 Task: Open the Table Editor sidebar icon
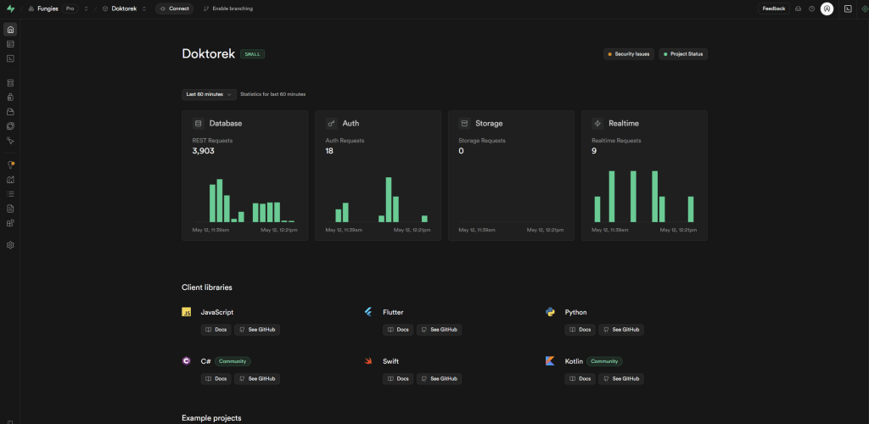10,44
